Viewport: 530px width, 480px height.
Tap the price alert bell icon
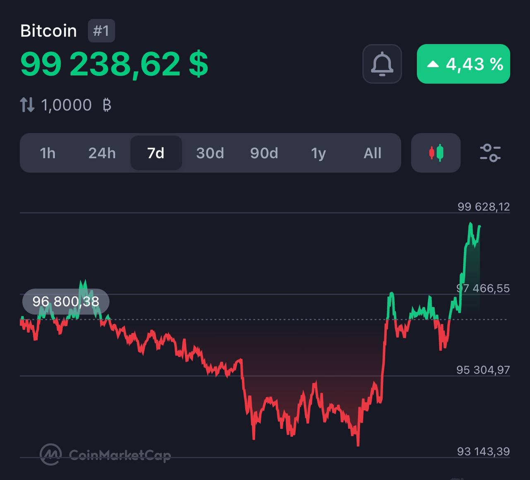[382, 64]
